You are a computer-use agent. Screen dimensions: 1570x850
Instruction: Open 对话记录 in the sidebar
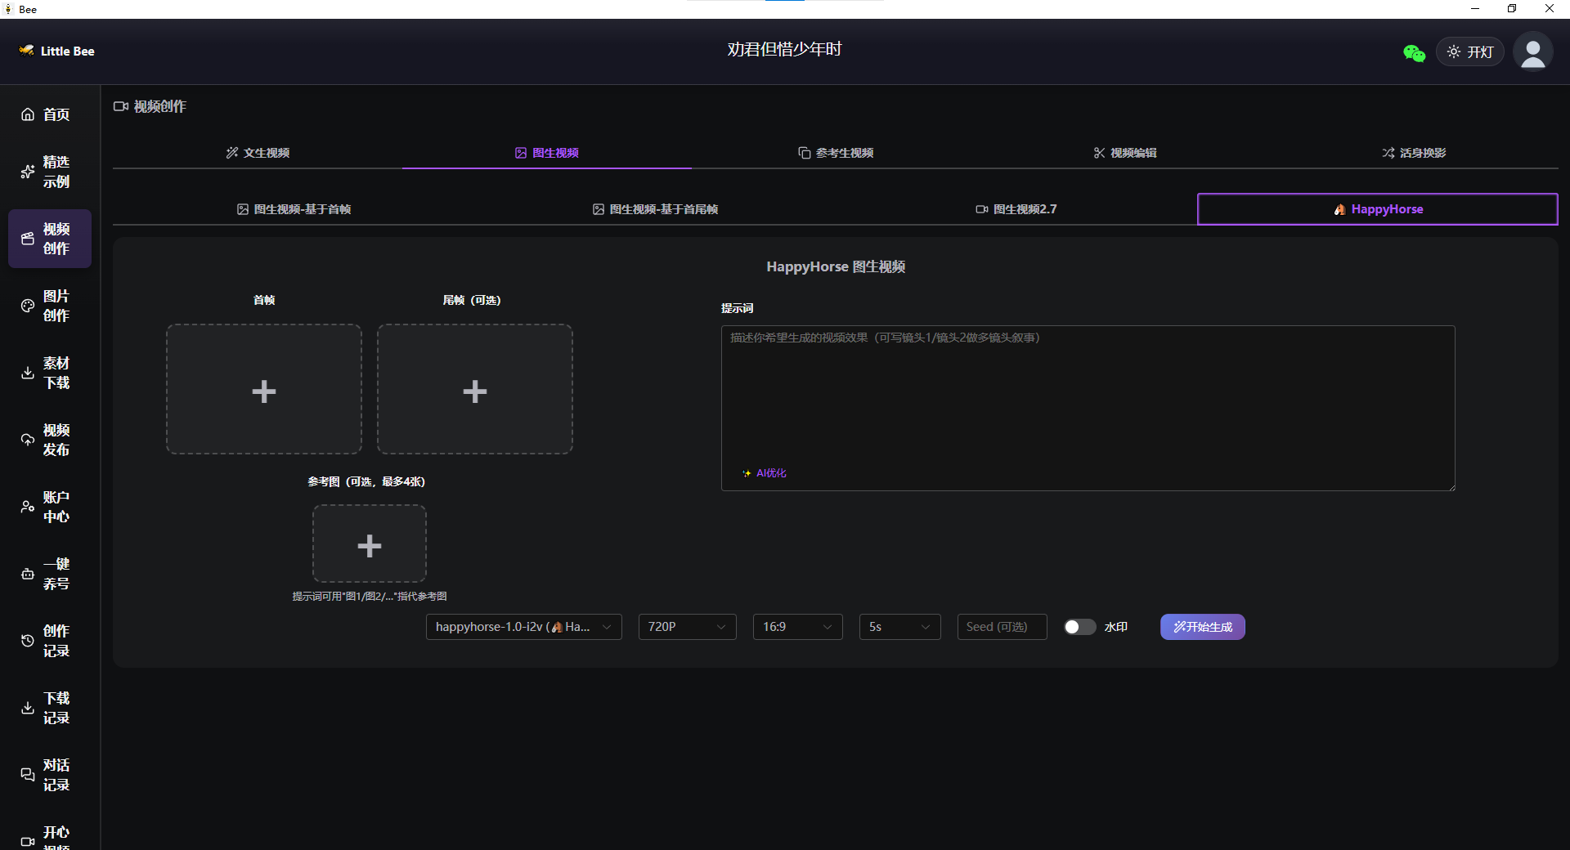(50, 775)
